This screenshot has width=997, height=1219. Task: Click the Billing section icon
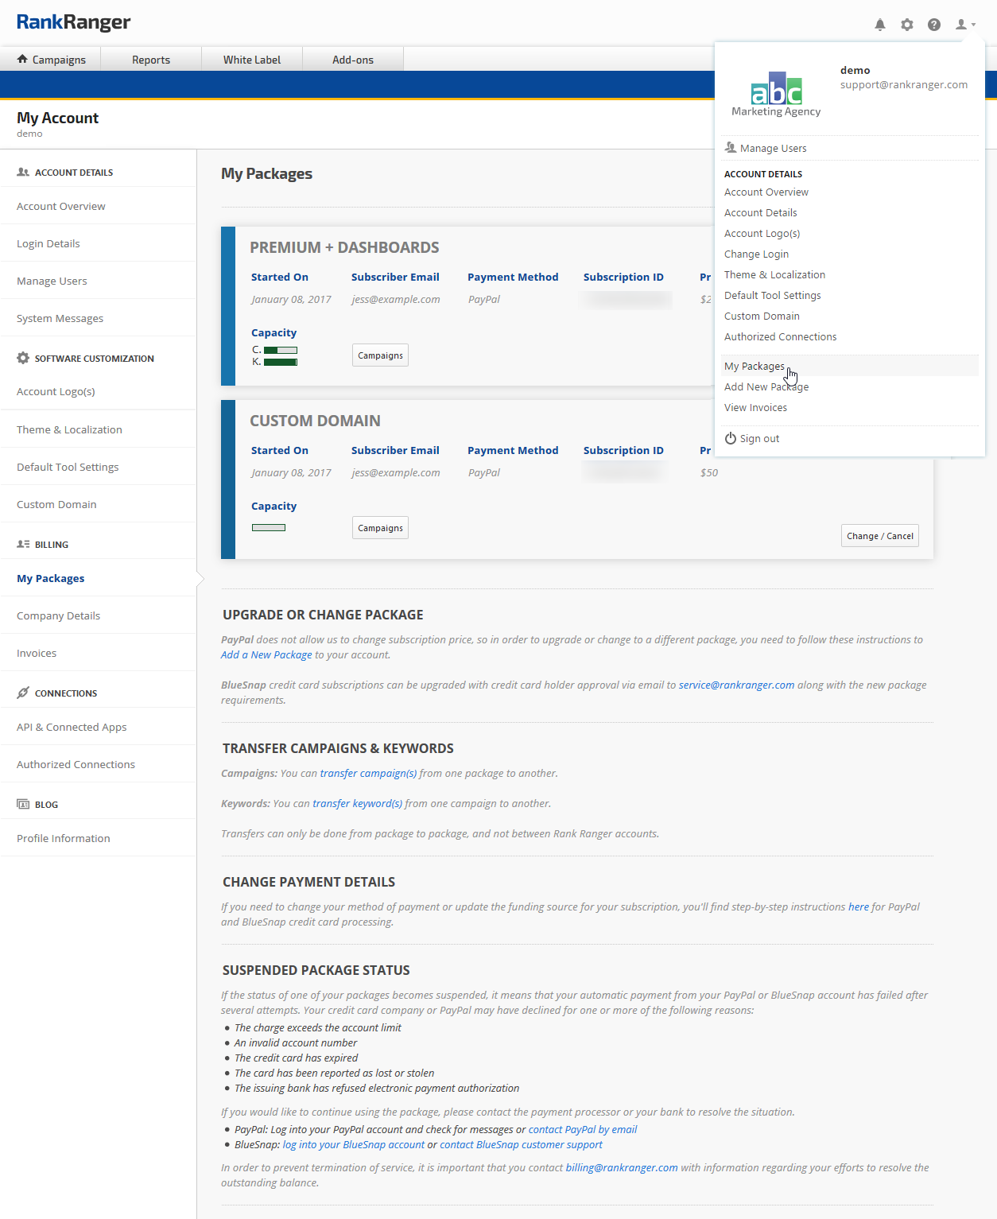pos(23,545)
